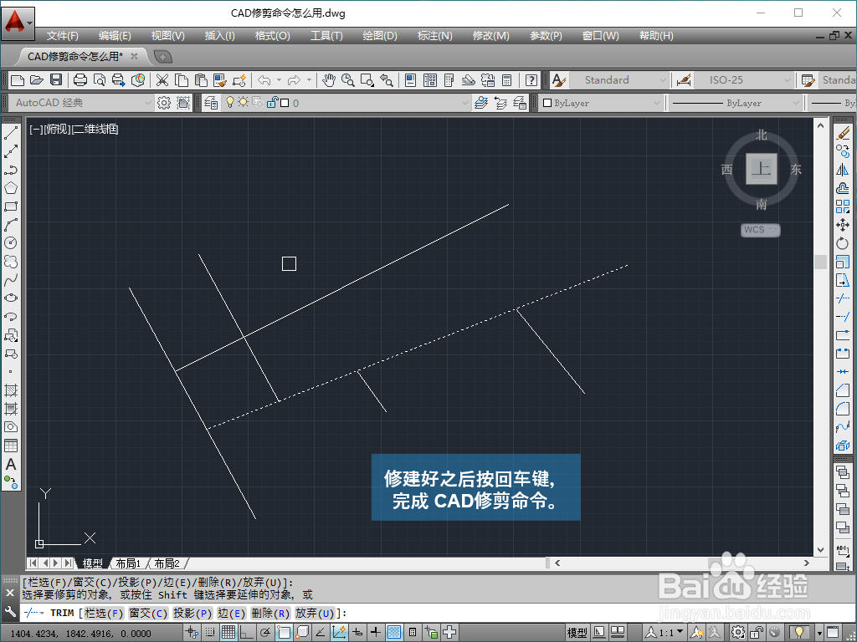The image size is (857, 642).
Task: Open the ByLayer linetype dropdown
Action: click(796, 103)
